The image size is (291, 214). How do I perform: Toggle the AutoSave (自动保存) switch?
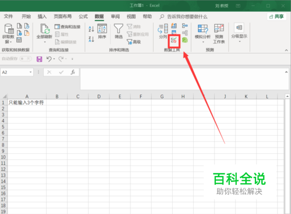coord(26,58)
